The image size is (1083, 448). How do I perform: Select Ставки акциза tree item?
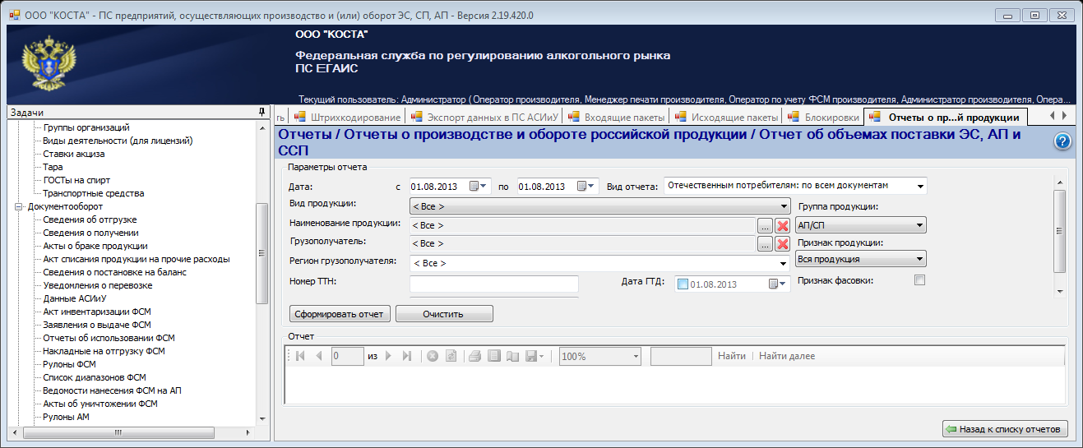click(74, 154)
